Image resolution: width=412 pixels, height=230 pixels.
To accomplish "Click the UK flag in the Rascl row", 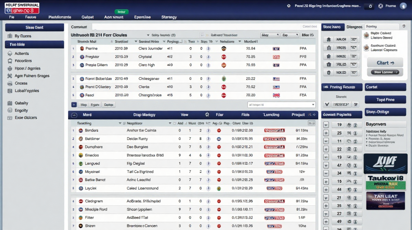I will coord(276,95).
